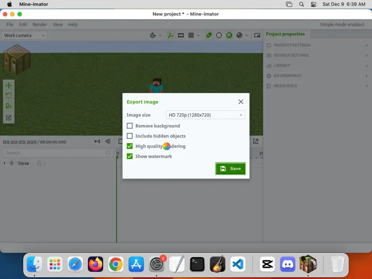Toggle the secondary view window icon
372x279 pixels.
[x=257, y=35]
